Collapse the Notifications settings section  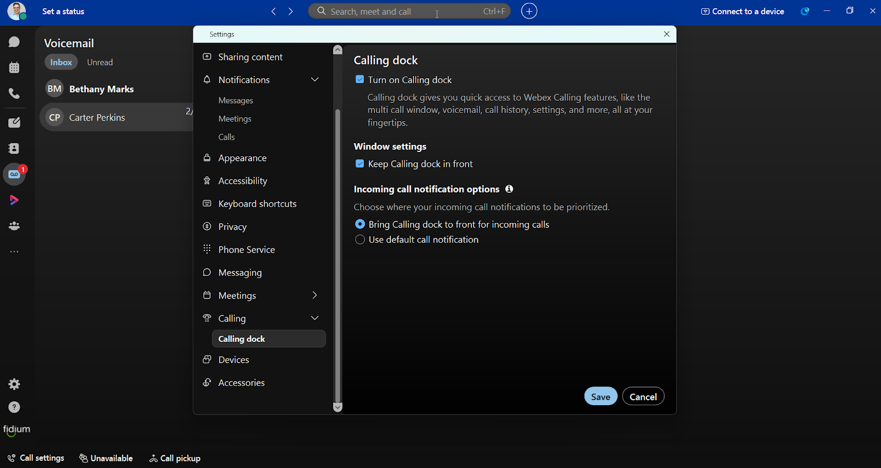(x=315, y=80)
